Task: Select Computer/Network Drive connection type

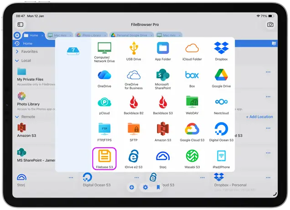Action: click(x=104, y=52)
